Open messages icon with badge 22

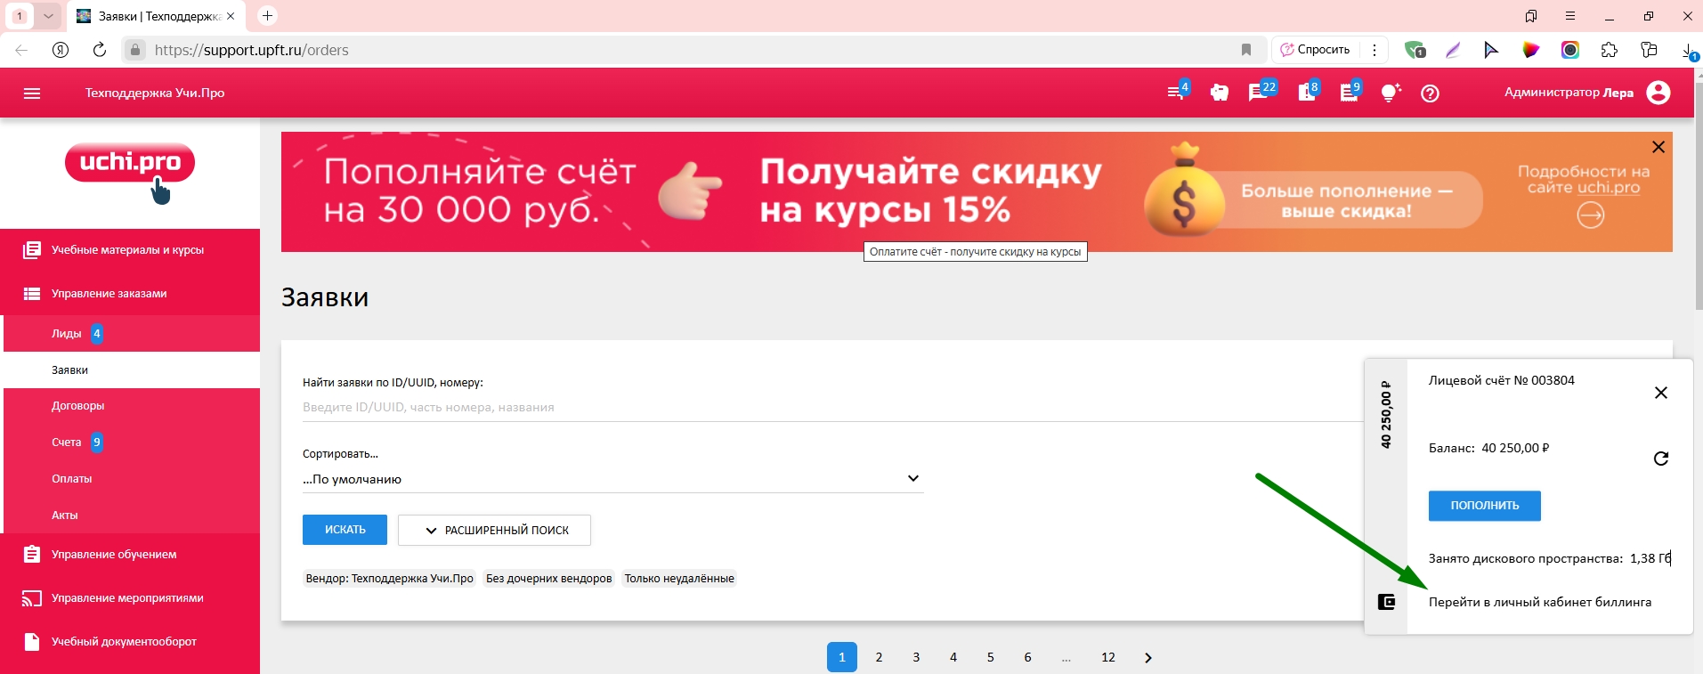(x=1261, y=92)
